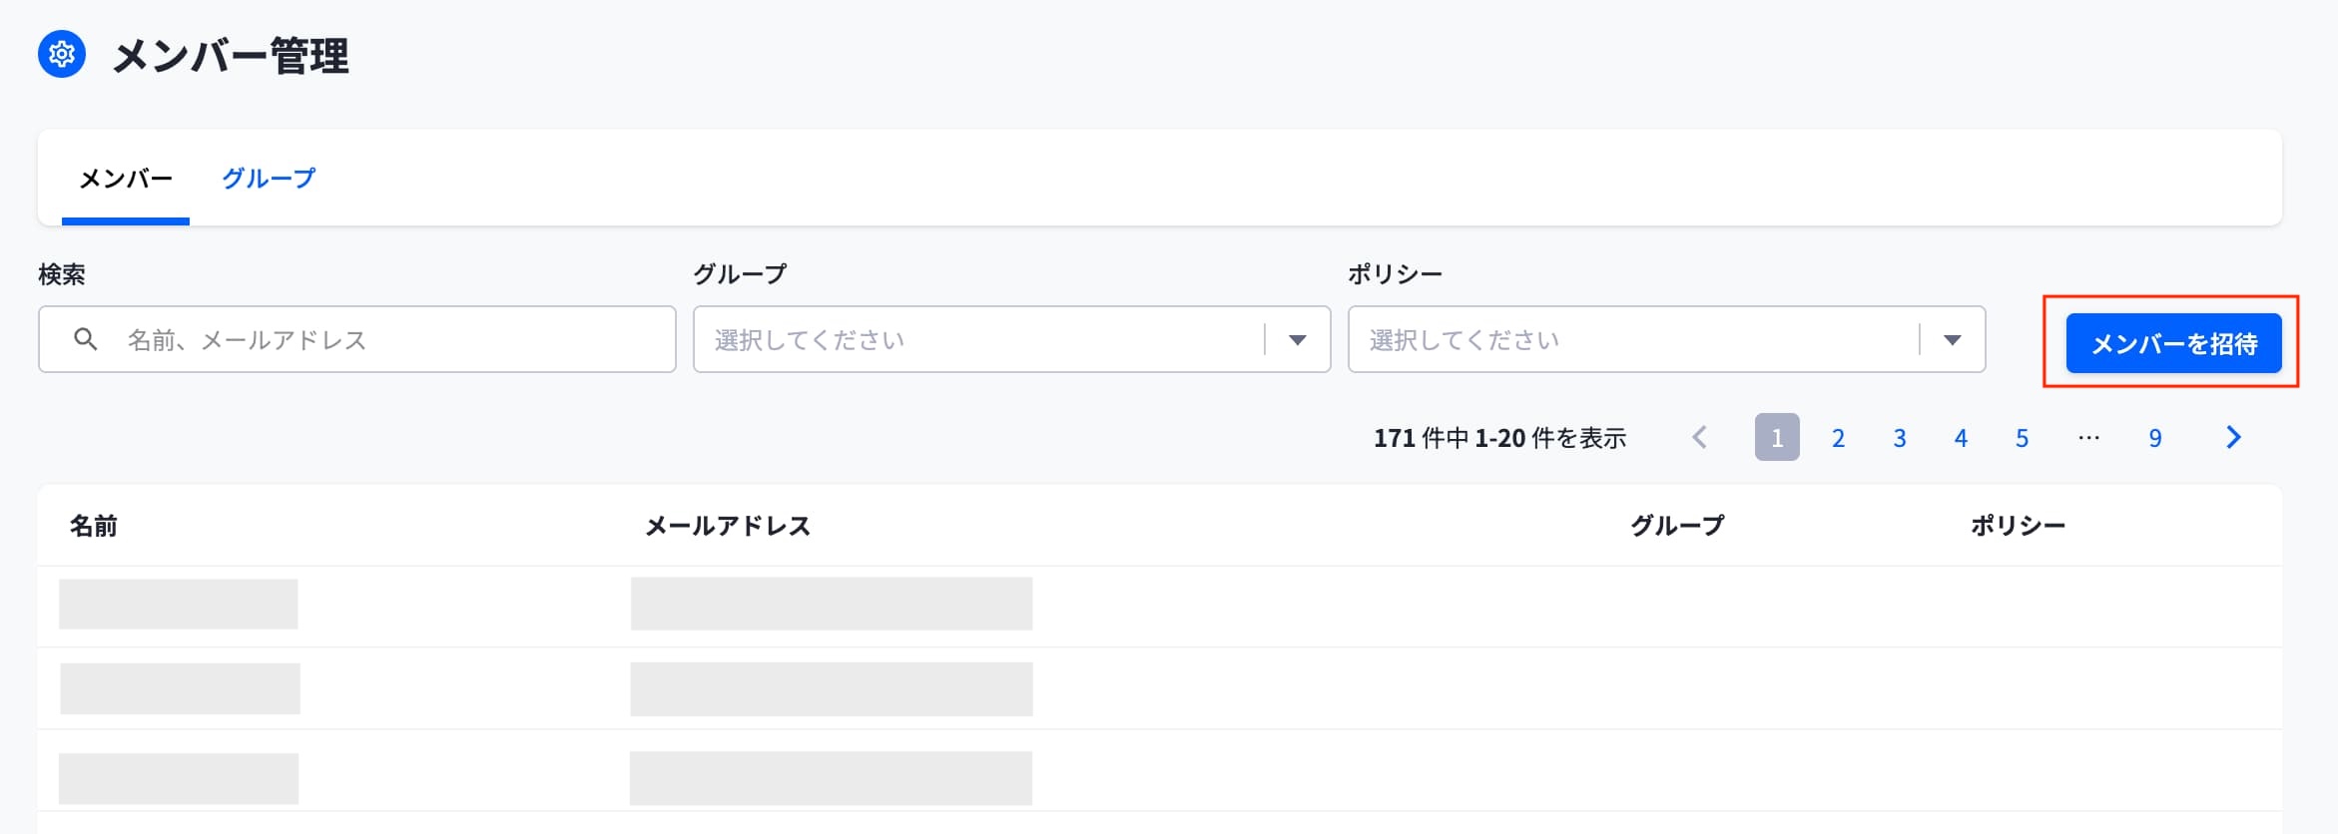Click the first member row name placeholder
This screenshot has height=834, width=2338.
tap(179, 604)
